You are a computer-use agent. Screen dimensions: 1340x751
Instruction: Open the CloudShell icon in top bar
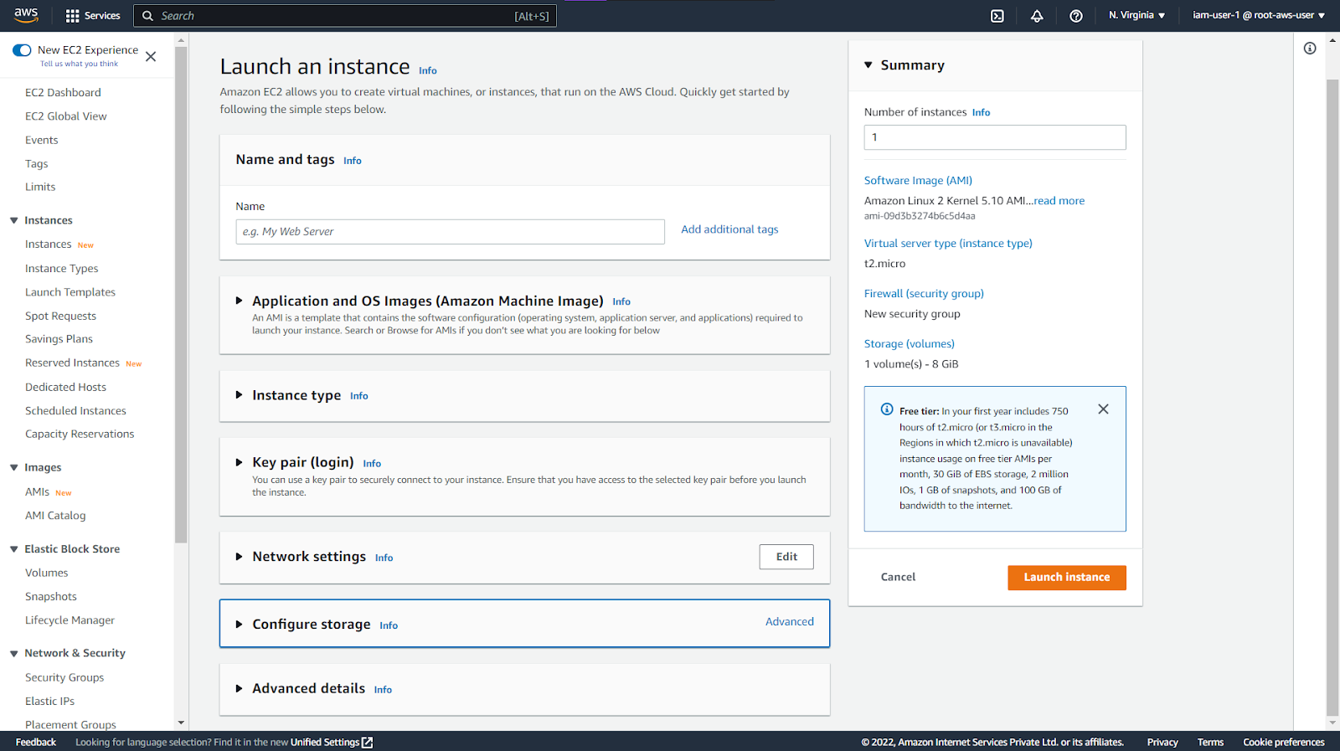tap(997, 16)
